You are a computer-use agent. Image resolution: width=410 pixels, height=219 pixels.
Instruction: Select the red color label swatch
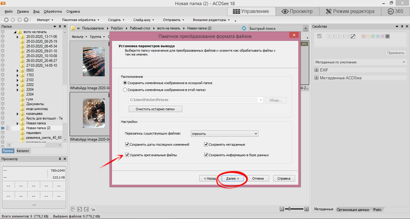click(x=363, y=36)
